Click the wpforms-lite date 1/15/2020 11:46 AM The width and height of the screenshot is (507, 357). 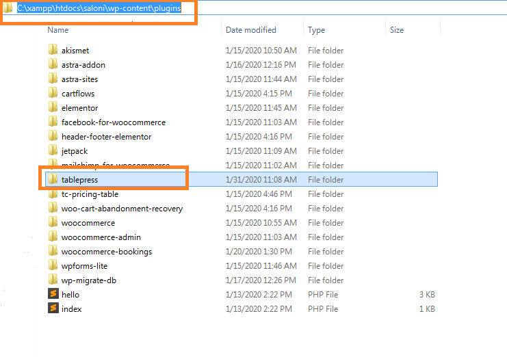261,266
